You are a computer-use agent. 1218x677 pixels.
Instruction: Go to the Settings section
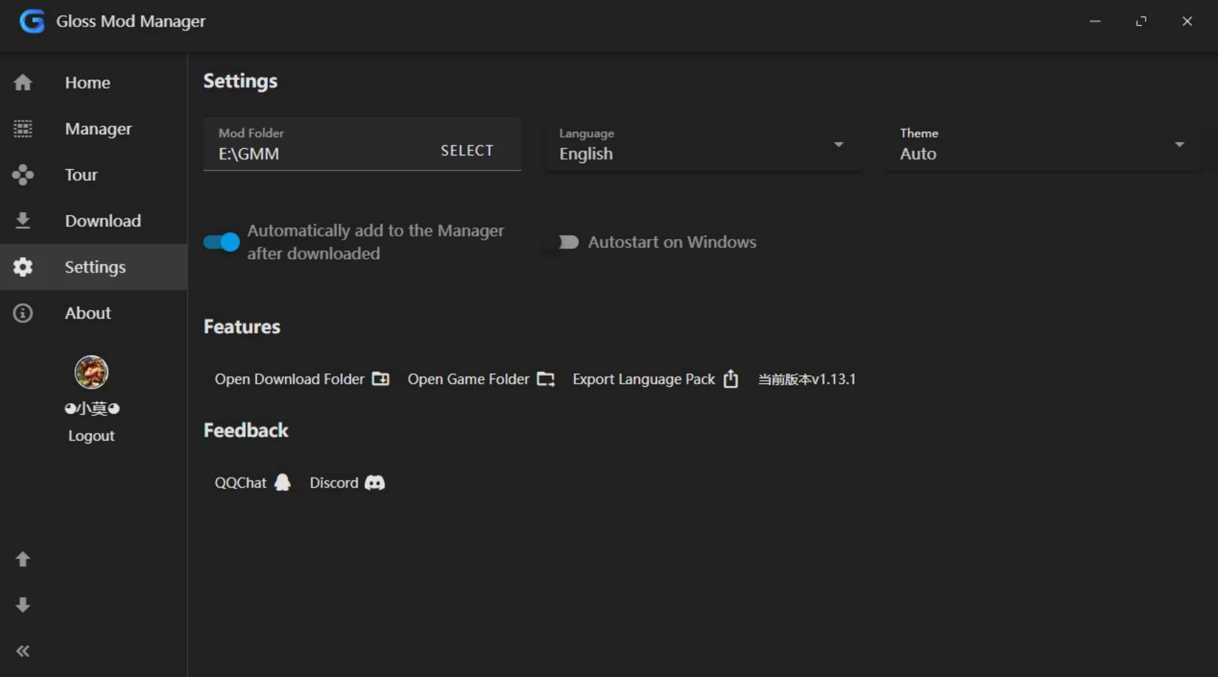(23, 266)
